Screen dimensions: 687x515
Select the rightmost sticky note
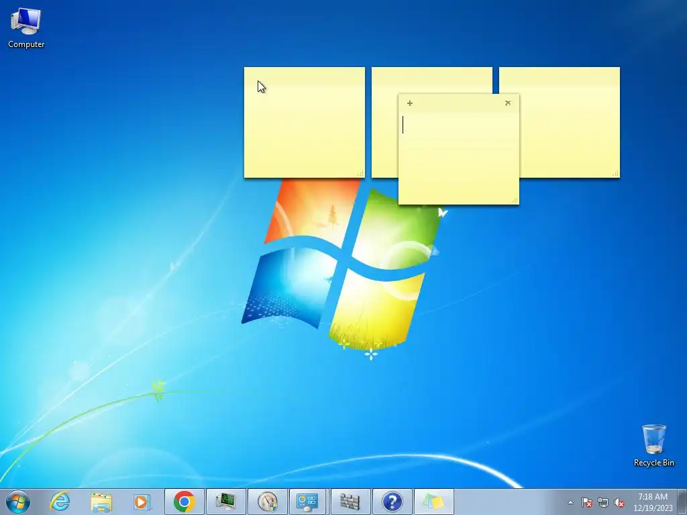point(570,122)
